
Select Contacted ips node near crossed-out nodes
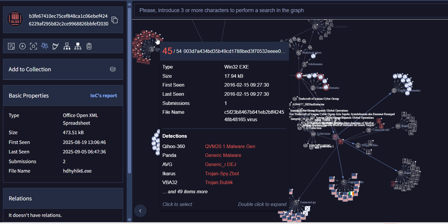tap(296, 202)
